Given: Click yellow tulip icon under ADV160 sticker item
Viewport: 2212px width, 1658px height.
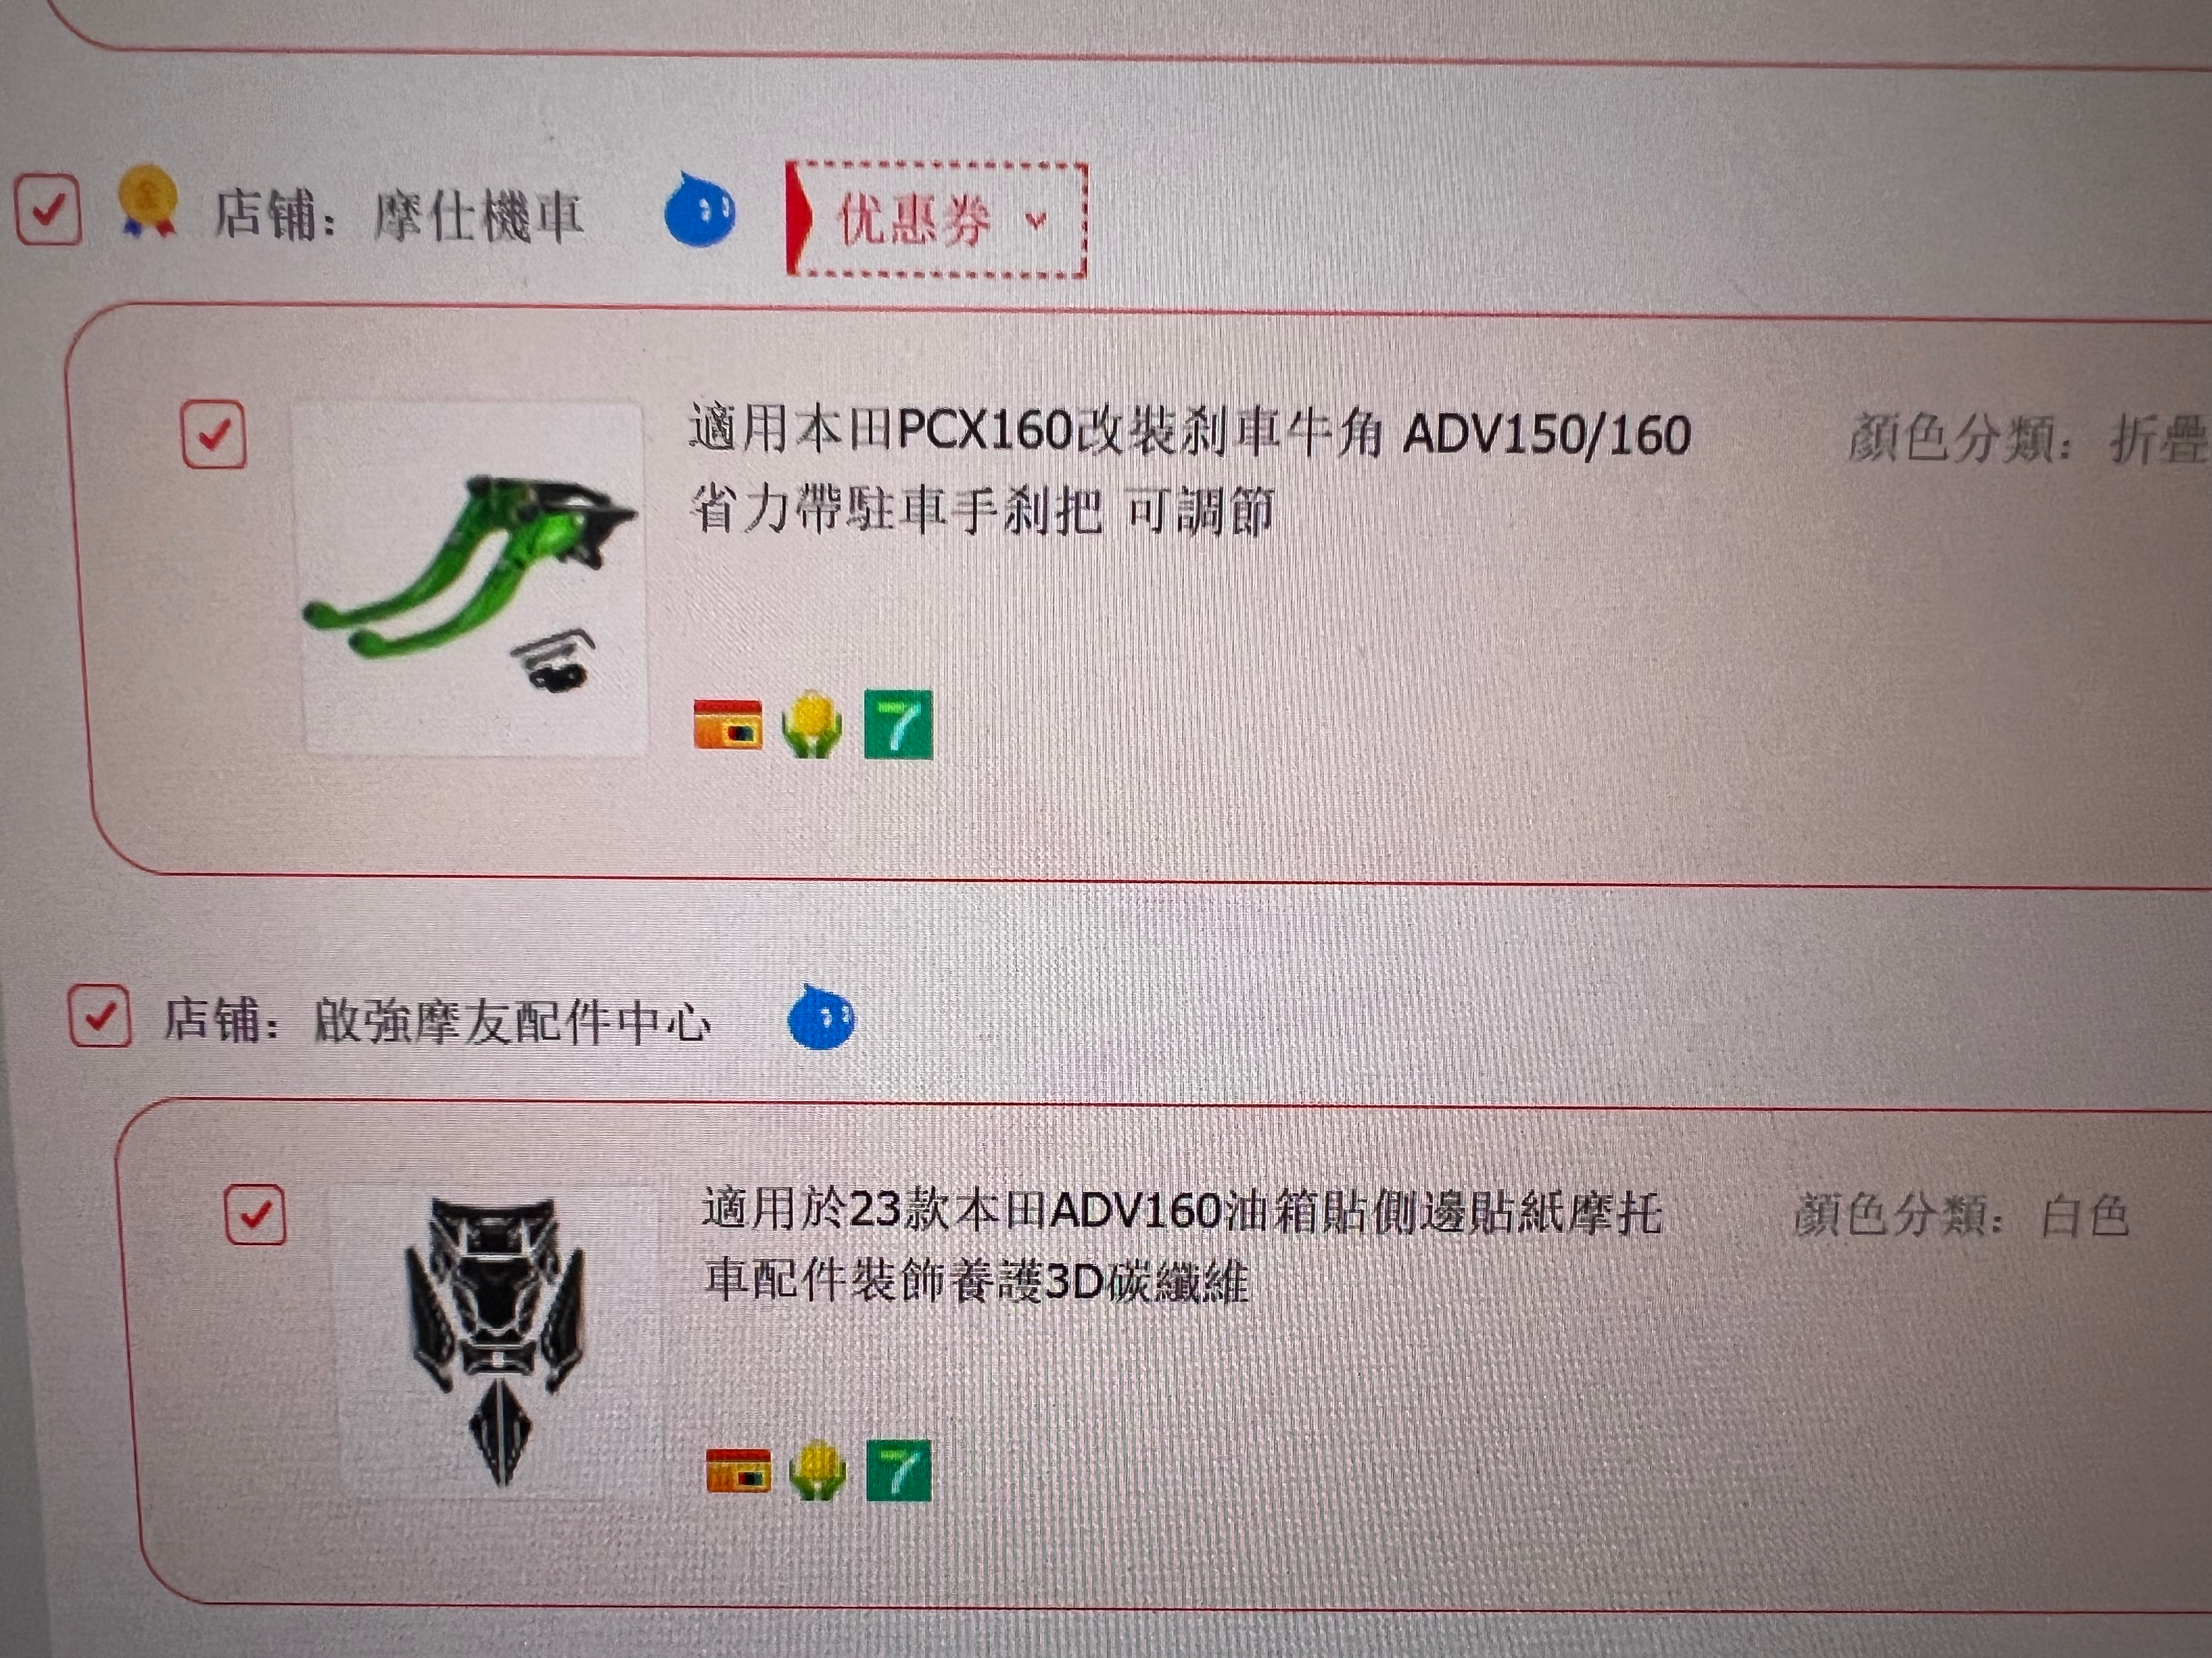Looking at the screenshot, I should click(x=817, y=1470).
